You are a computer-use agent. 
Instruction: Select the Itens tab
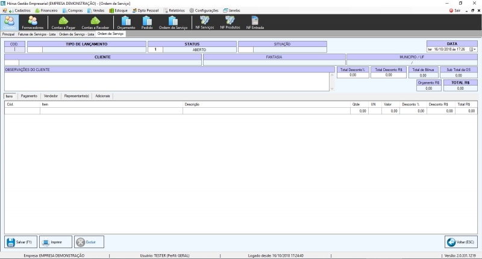[x=9, y=96]
